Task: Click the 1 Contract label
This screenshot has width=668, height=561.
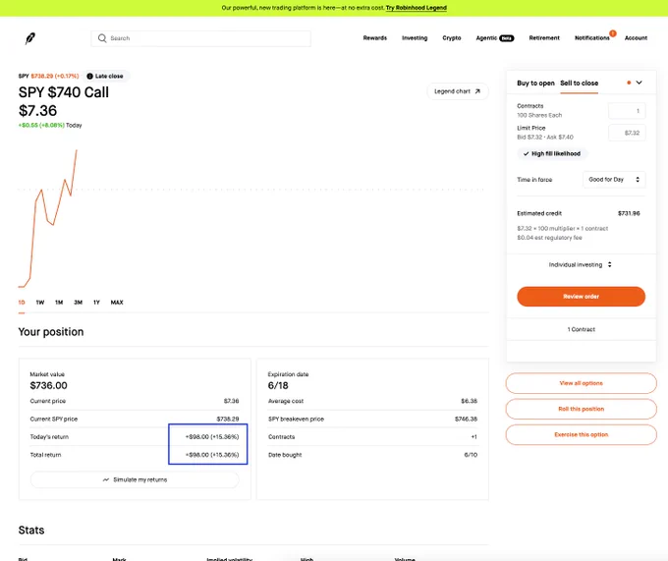Action: click(582, 329)
